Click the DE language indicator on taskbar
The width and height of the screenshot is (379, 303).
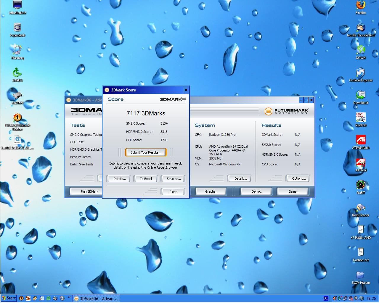(326, 298)
